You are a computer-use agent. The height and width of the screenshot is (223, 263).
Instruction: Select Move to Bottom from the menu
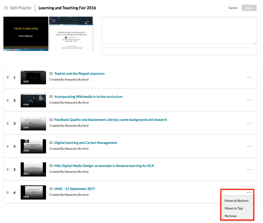[236, 201]
